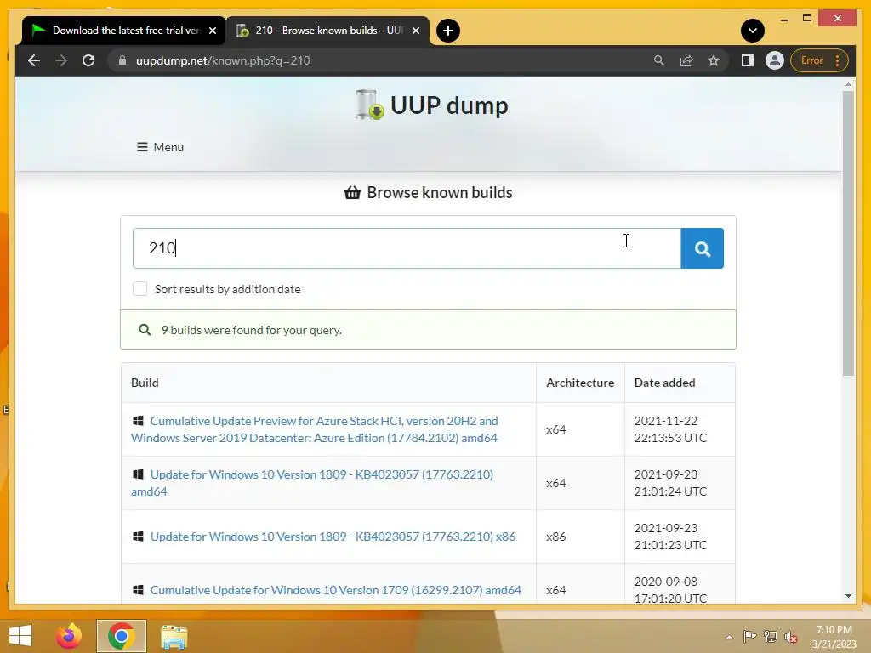Expand the Menu hamburger
Image resolution: width=871 pixels, height=653 pixels.
(160, 147)
